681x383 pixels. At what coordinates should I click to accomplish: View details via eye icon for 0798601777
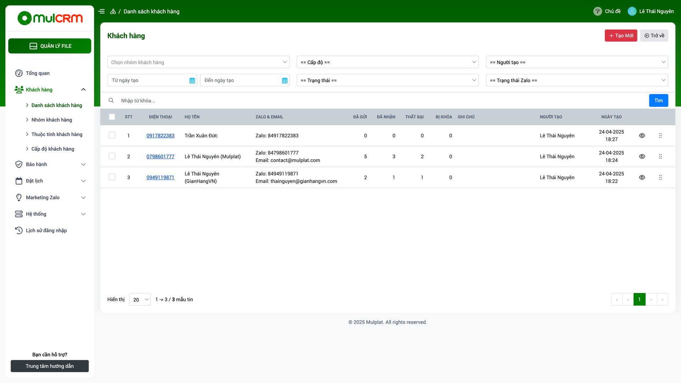click(642, 156)
